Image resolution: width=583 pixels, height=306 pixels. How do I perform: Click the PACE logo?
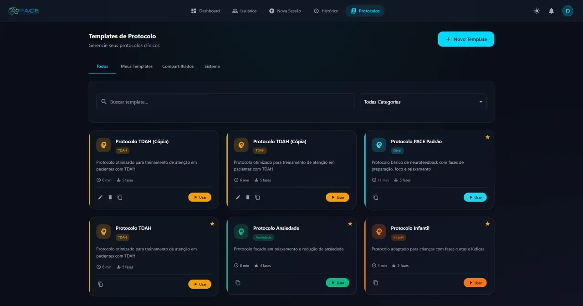click(24, 11)
